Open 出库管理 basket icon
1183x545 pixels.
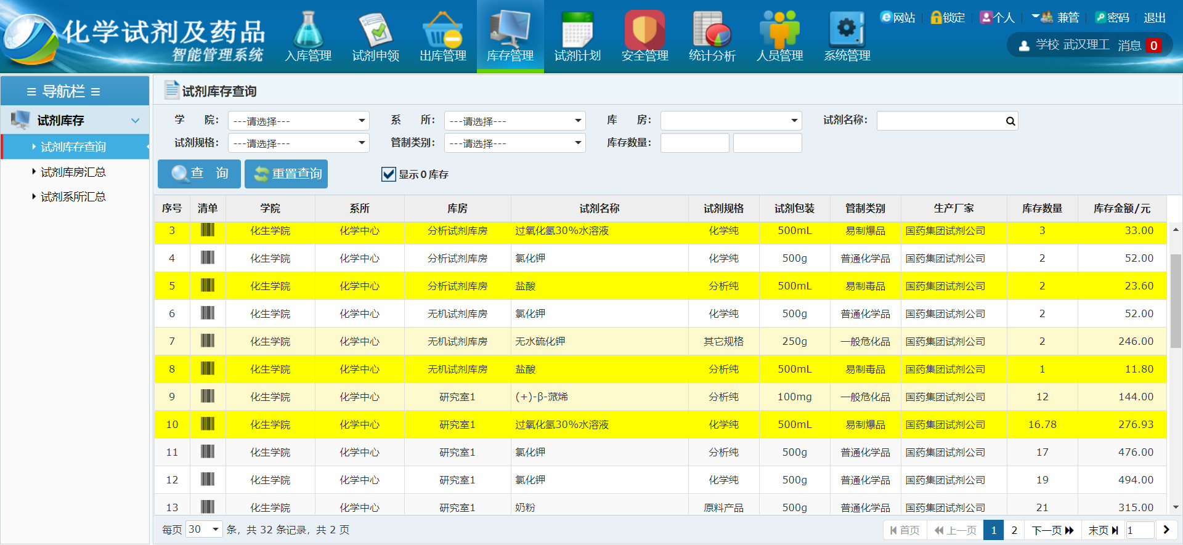[442, 30]
